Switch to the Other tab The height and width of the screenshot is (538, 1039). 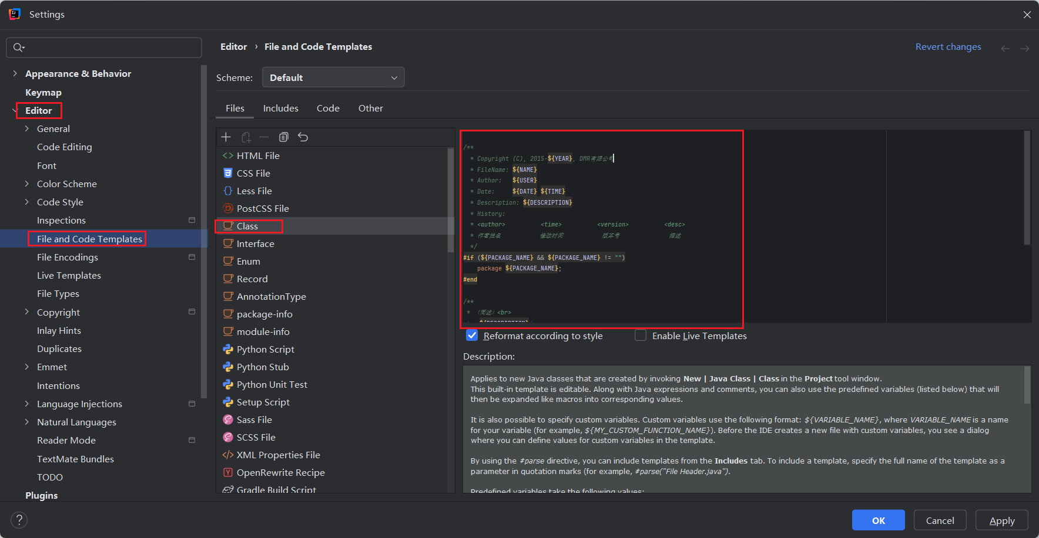pos(370,108)
